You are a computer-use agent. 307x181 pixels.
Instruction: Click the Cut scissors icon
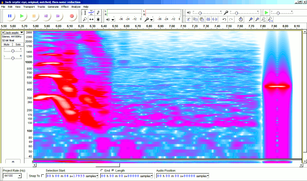[189, 19]
